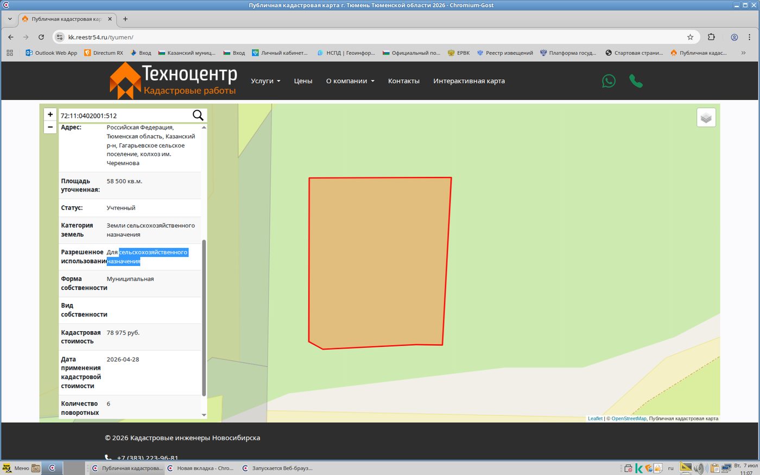The height and width of the screenshot is (475, 760).
Task: Open the Chromium three-dot menu
Action: (x=750, y=37)
